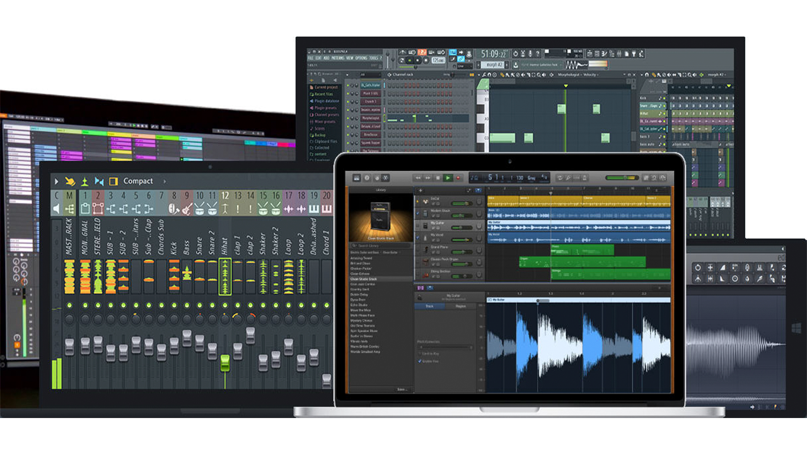Click the Kick drum icon on mixer channel 8
The image size is (807, 454).
pyautogui.click(x=174, y=209)
